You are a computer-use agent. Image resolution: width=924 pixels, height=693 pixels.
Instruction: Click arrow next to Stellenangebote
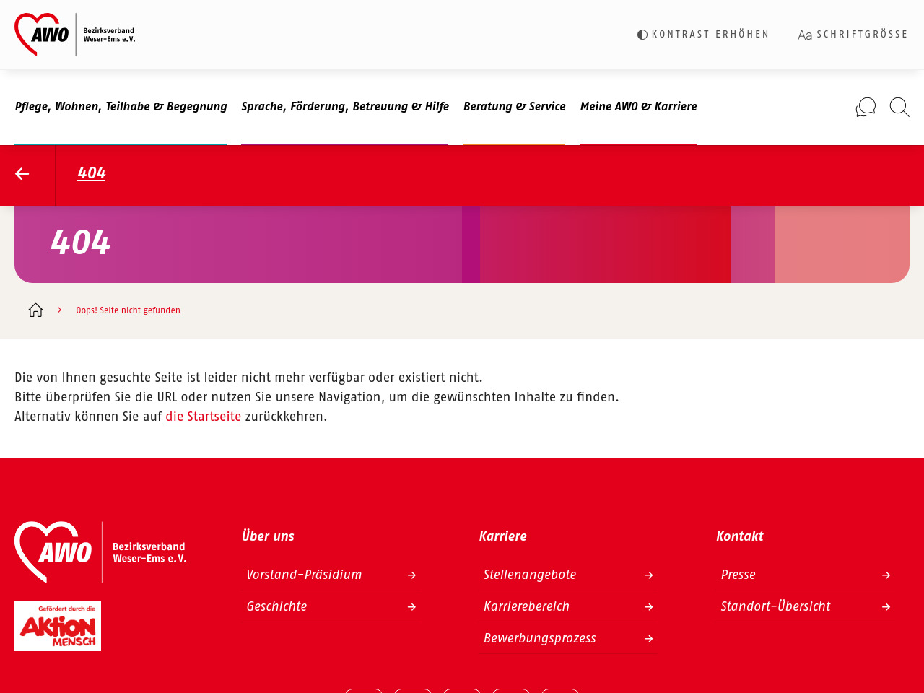648,575
